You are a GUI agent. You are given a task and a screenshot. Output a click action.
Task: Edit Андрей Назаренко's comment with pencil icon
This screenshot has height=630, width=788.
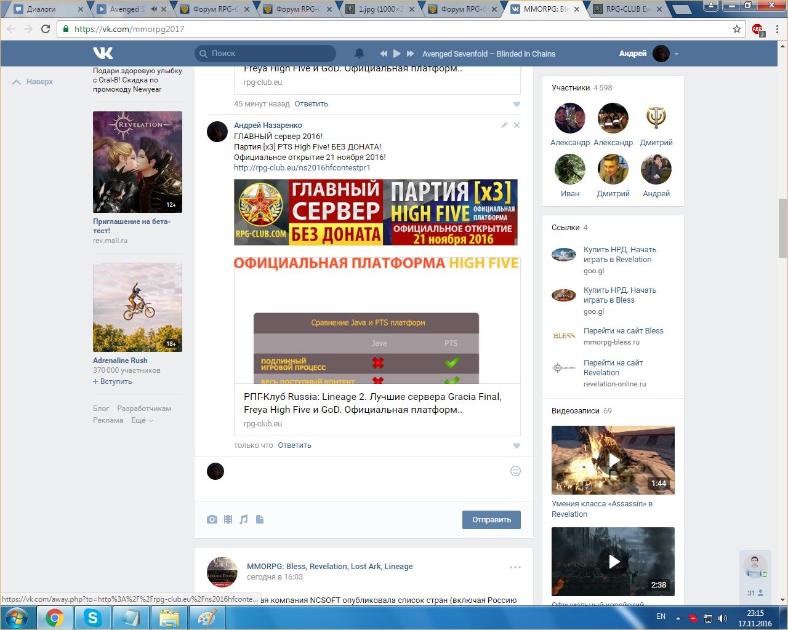coord(504,125)
